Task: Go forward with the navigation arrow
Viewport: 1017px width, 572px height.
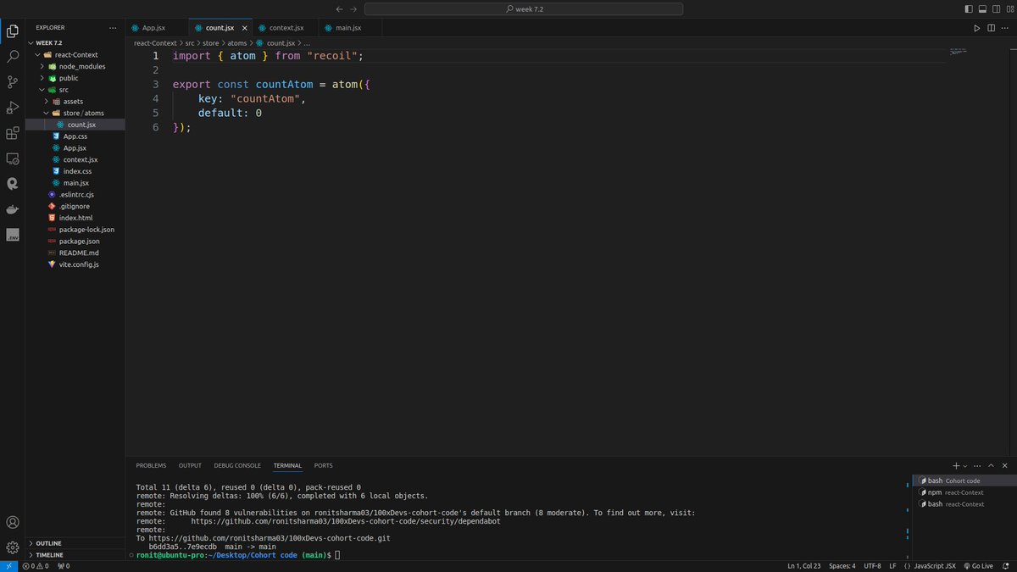Action: (353, 8)
